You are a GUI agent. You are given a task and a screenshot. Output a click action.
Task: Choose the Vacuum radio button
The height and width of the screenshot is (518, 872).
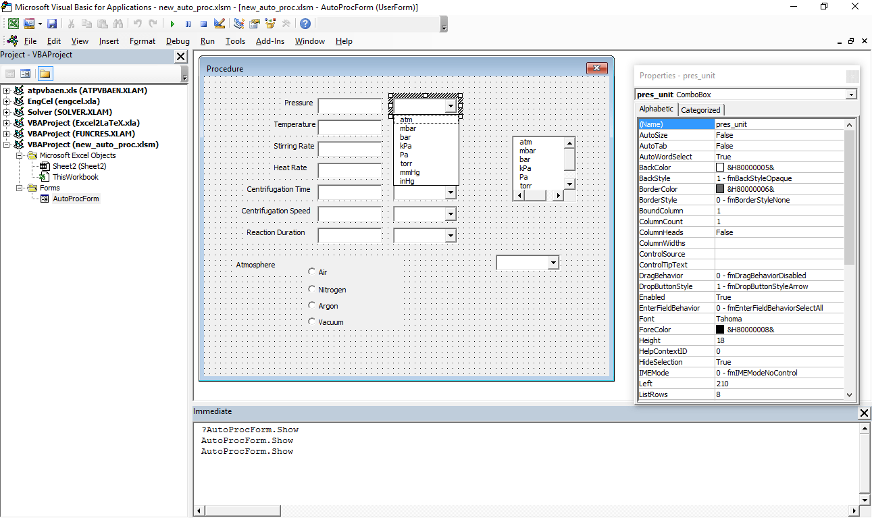312,321
